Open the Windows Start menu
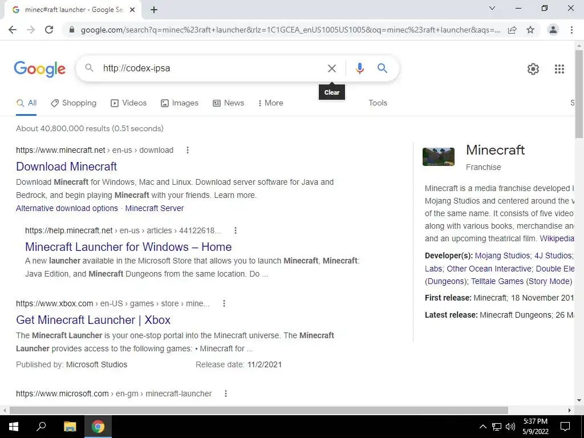584x438 pixels. click(x=14, y=427)
